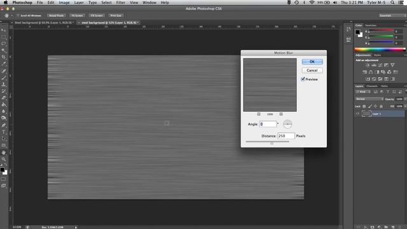Open the Layer menu
The image size is (407, 229).
pos(79,3)
